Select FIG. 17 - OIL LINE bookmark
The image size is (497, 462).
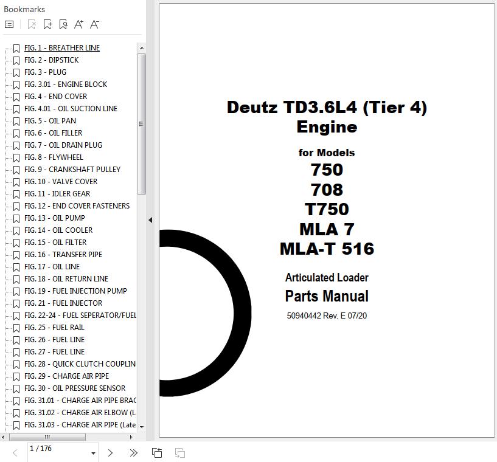52,267
